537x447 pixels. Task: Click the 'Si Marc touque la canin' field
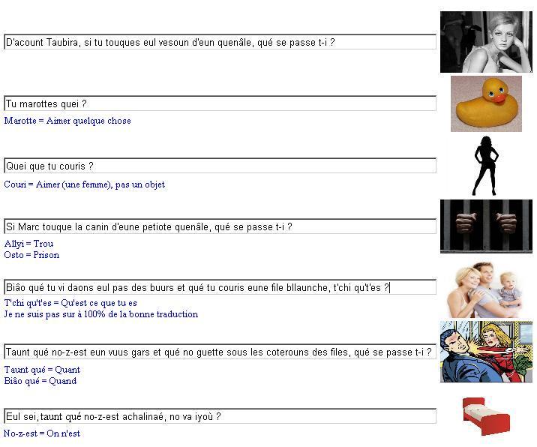pos(220,226)
